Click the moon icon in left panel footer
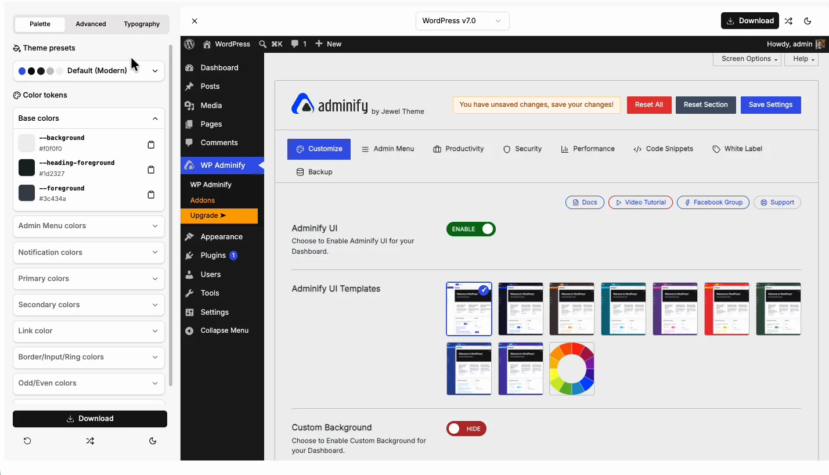The image size is (829, 475). coord(153,441)
